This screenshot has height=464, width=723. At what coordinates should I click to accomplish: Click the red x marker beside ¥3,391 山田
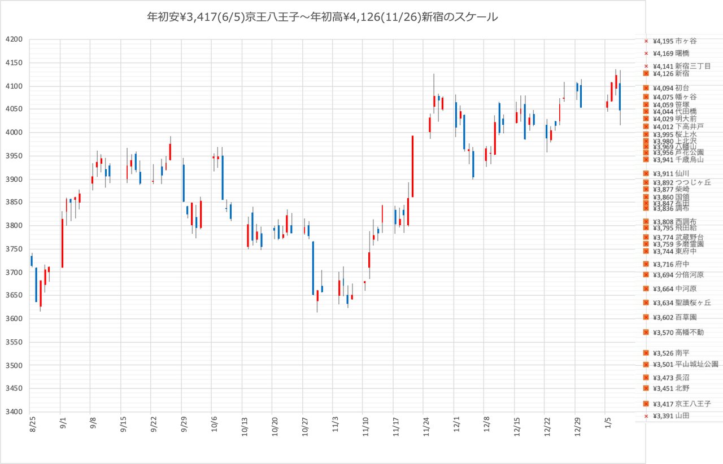(x=646, y=416)
